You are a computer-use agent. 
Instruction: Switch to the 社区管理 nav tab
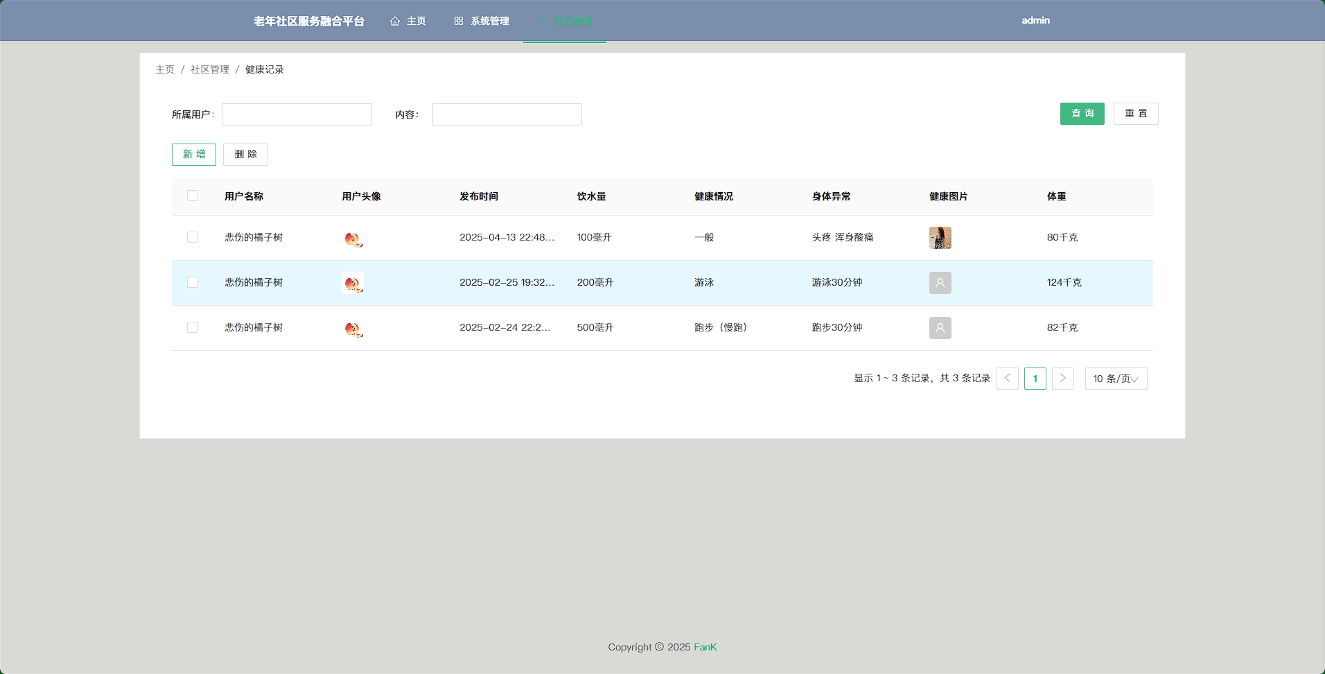(x=565, y=21)
